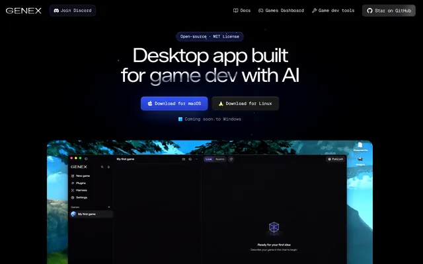Click the Join Discord button
Screen dimensions: 423x264
(x=73, y=11)
